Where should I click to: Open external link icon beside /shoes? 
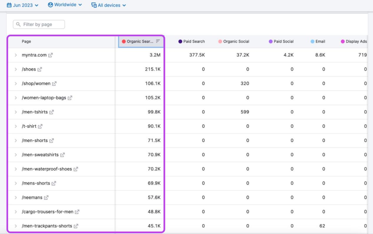pyautogui.click(x=40, y=69)
